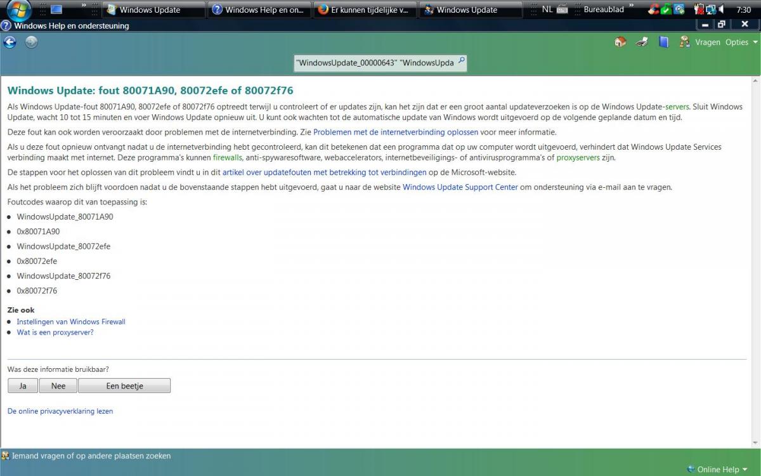The width and height of the screenshot is (761, 476).
Task: Open the green 'servers' glossary link
Action: [677, 107]
